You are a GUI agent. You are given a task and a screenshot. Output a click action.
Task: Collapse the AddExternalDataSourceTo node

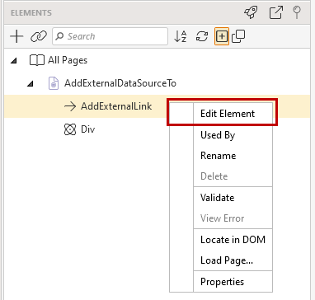pos(30,84)
